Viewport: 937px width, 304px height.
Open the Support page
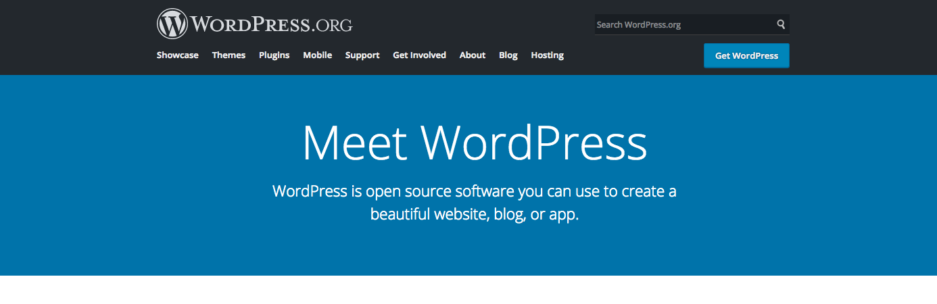362,55
